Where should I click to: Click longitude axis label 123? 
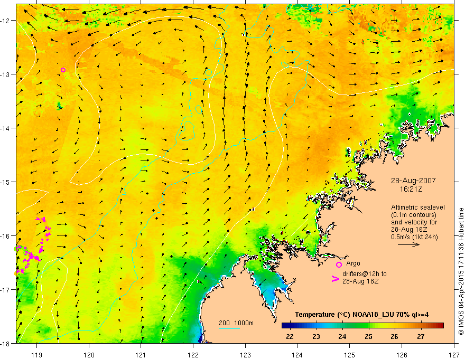coord(245,354)
